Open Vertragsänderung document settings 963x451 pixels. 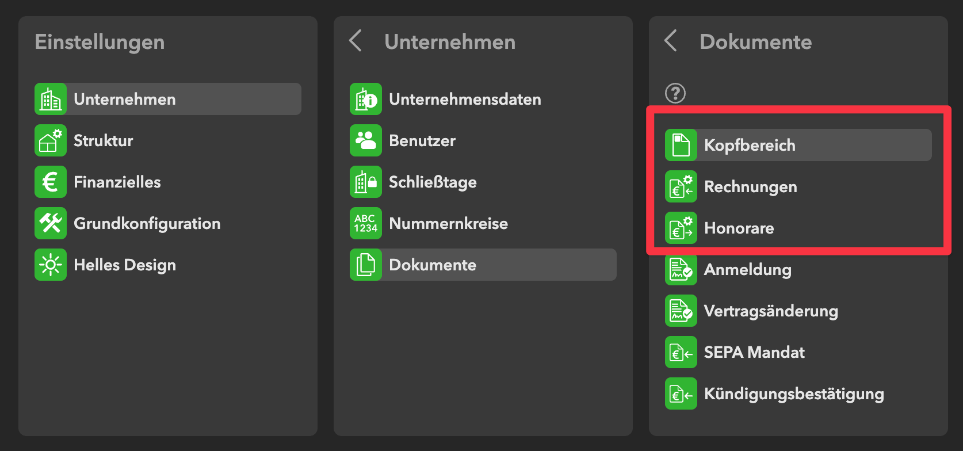click(771, 311)
